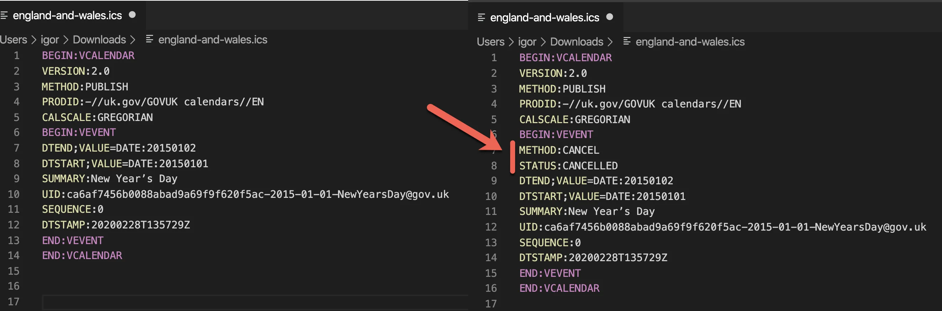Image resolution: width=942 pixels, height=311 pixels.
Task: Click METHOD:CANCEL line in right editor
Action: 559,150
